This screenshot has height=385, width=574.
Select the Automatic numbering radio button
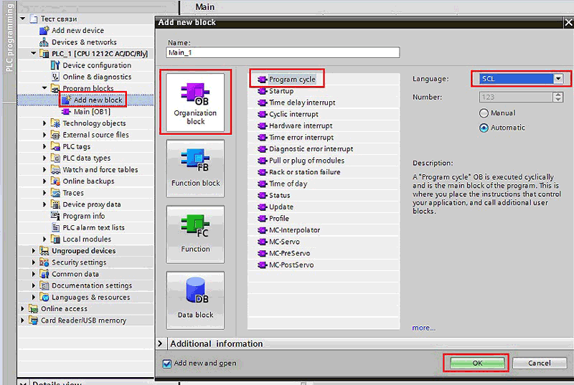point(484,128)
